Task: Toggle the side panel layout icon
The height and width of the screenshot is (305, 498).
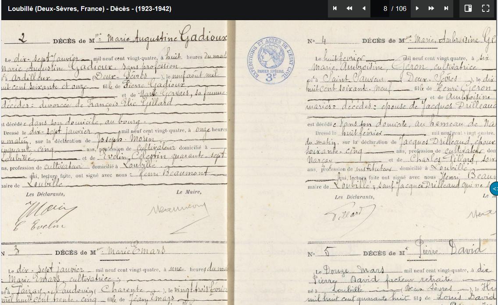Action: (468, 8)
